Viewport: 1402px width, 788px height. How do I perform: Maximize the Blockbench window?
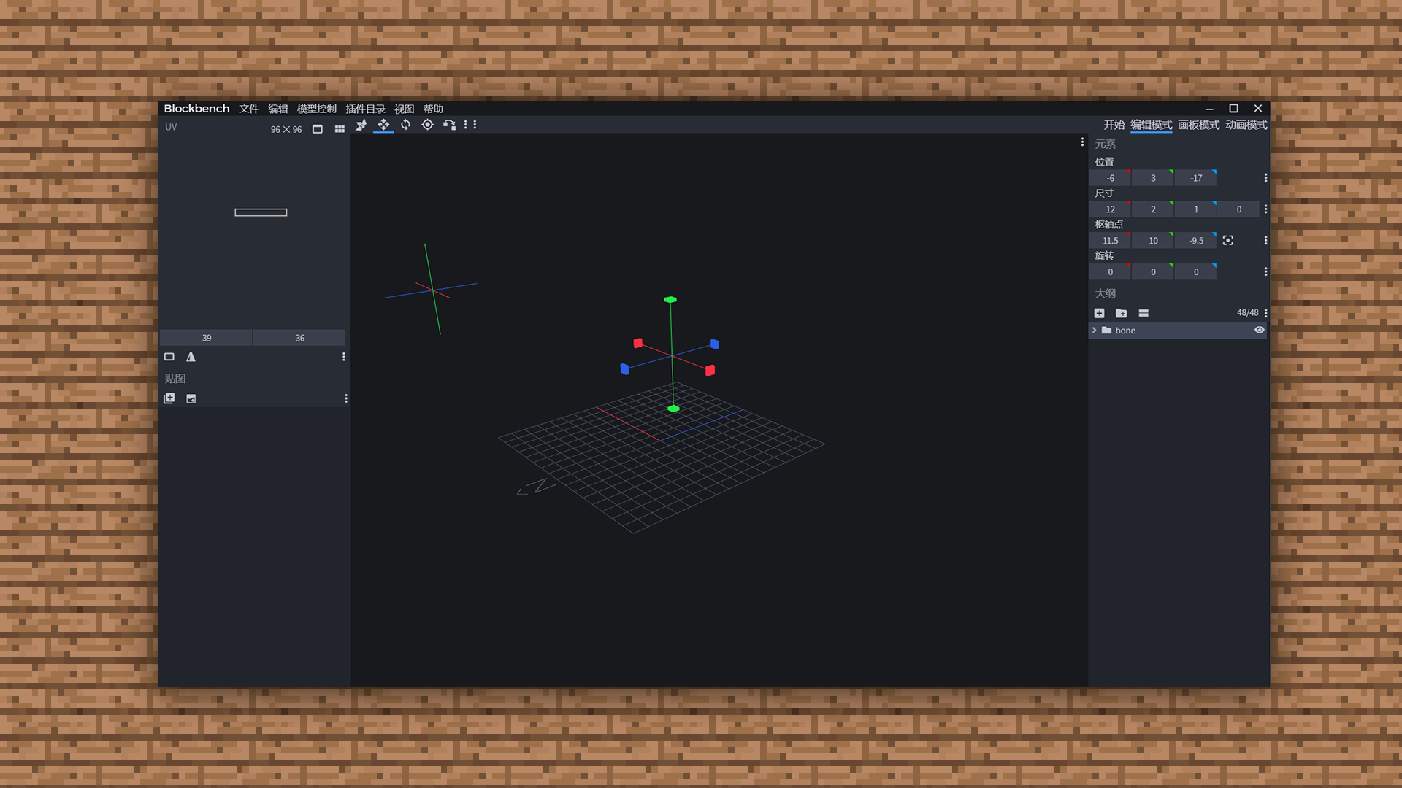tap(1233, 108)
